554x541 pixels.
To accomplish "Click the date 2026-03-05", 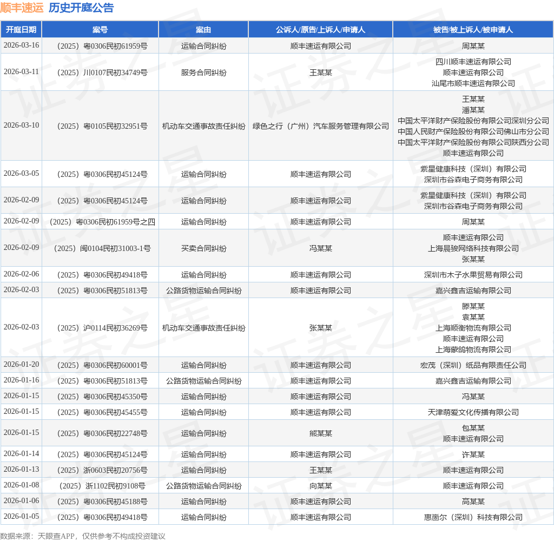I will [21, 174].
